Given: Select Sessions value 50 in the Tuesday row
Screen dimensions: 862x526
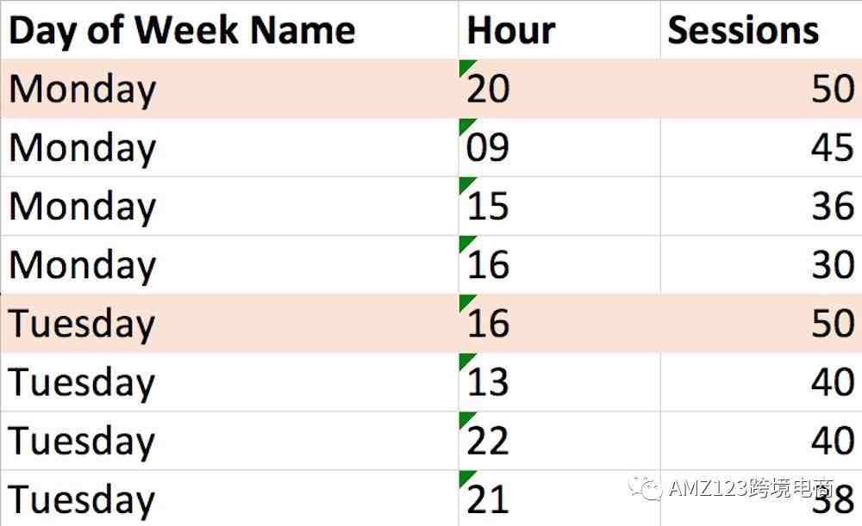Looking at the screenshot, I should coord(760,323).
